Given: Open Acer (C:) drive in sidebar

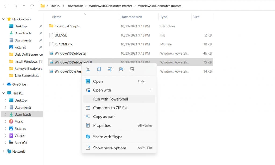Looking at the screenshot, I should tap(20, 143).
